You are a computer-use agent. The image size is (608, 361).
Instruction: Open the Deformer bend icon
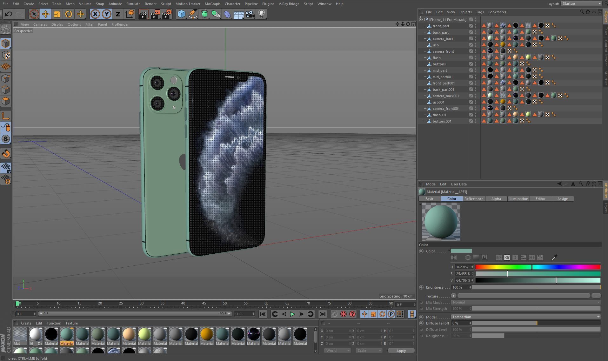pyautogui.click(x=227, y=14)
